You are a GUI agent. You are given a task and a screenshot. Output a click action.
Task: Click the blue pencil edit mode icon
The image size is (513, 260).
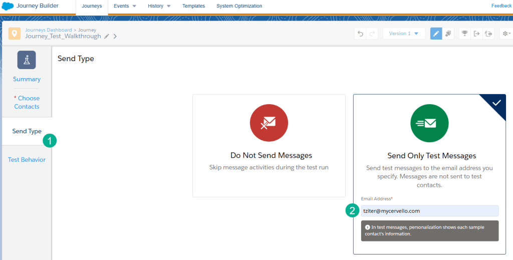click(436, 34)
